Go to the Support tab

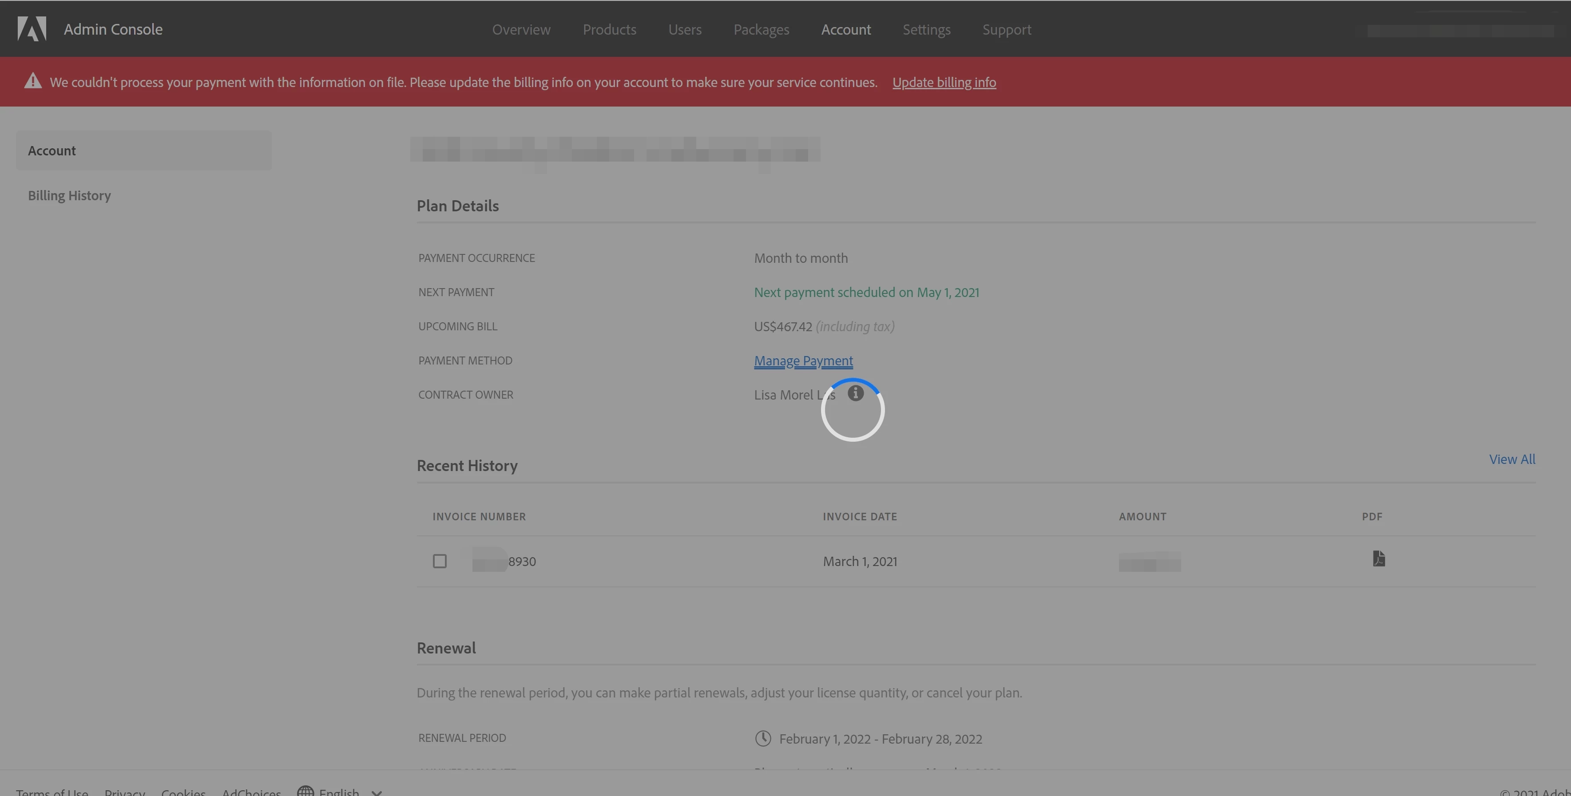(x=1007, y=29)
